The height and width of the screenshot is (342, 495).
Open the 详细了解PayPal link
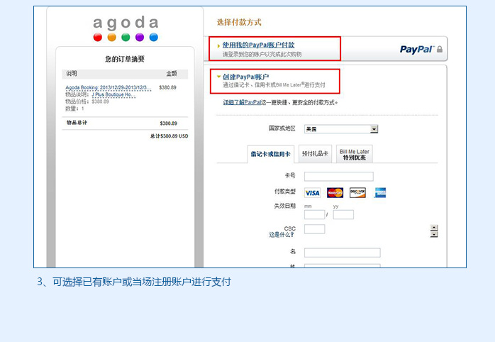243,102
